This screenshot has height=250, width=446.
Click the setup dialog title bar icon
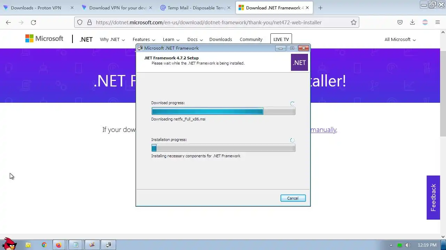[x=140, y=48]
